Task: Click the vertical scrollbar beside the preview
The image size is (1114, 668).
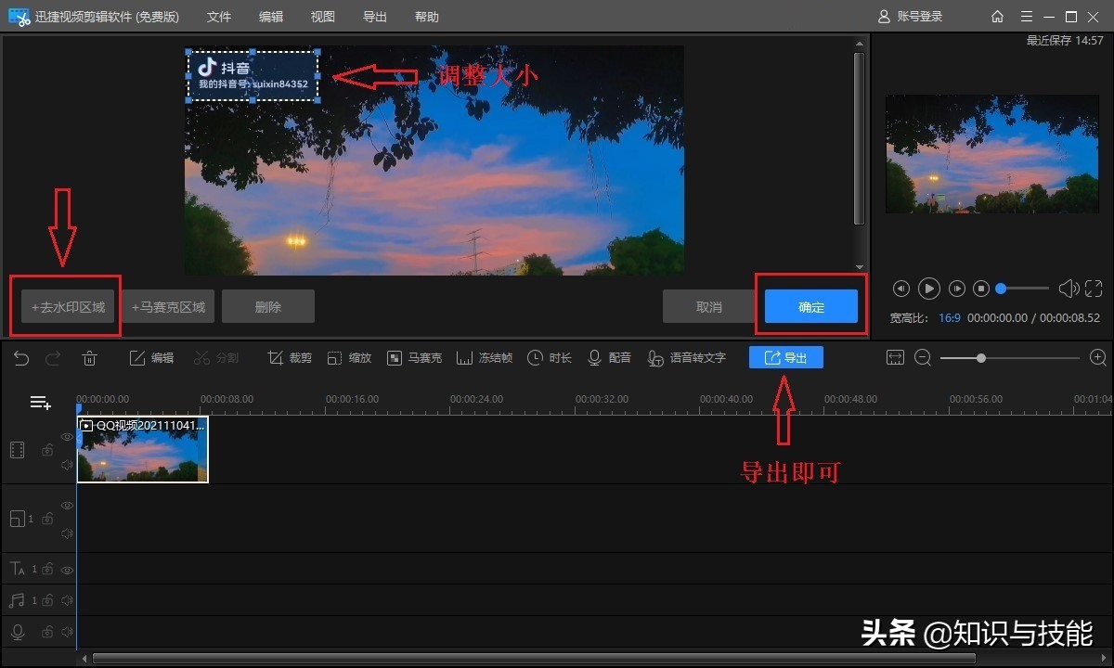Action: [x=860, y=137]
